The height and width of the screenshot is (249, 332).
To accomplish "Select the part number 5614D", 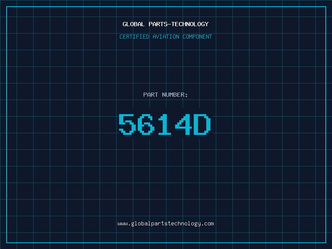I will pyautogui.click(x=165, y=124).
